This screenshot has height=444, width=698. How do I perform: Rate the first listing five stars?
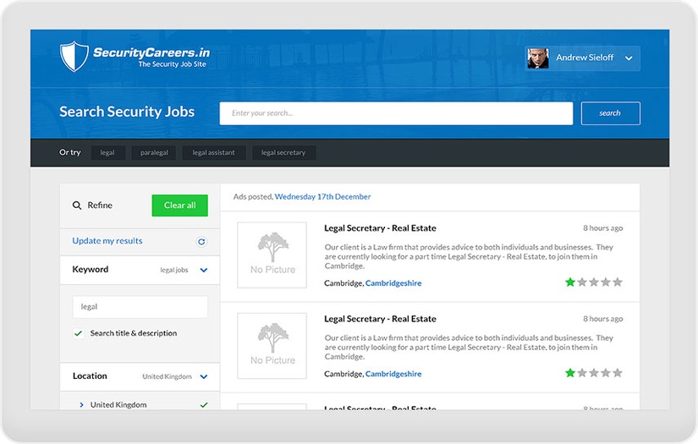click(x=618, y=282)
